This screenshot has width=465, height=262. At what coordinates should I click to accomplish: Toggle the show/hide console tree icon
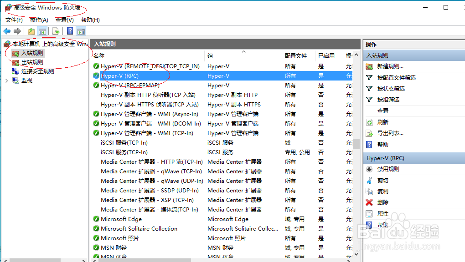tap(42, 31)
